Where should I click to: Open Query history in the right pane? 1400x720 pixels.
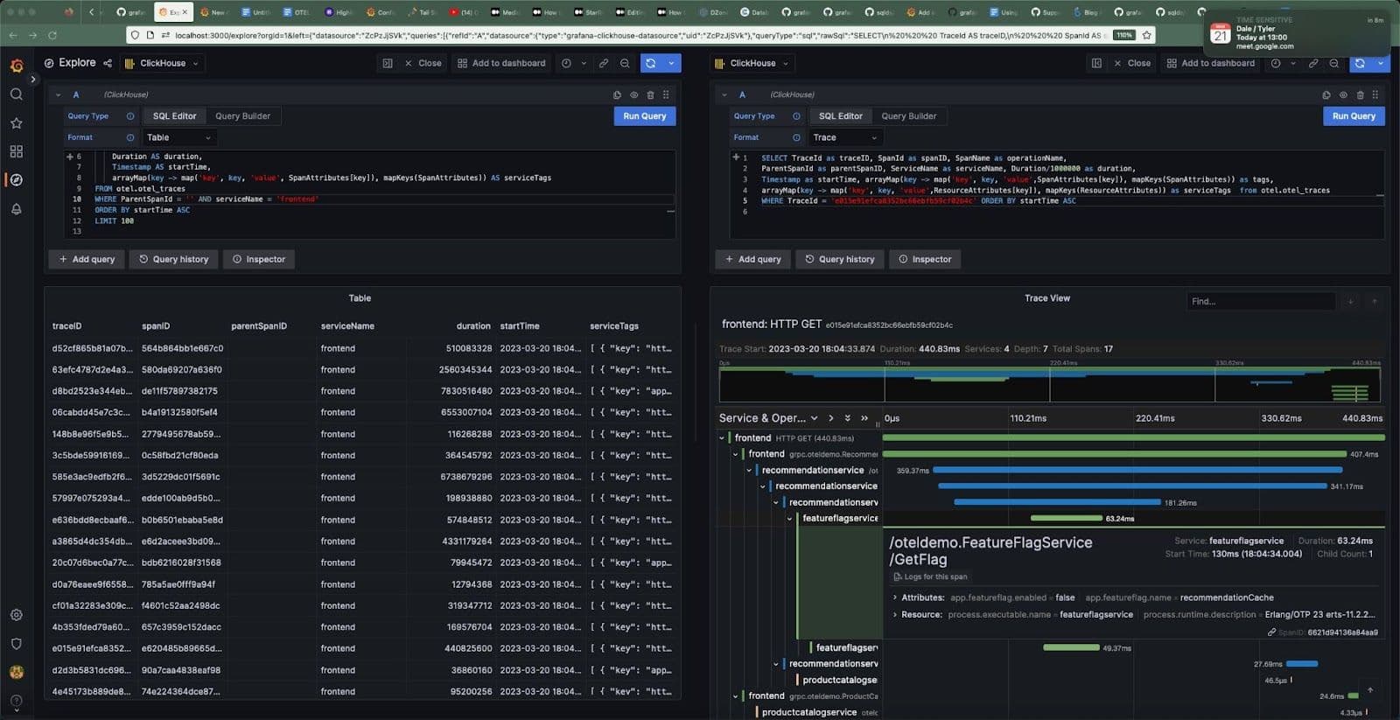pyautogui.click(x=839, y=260)
